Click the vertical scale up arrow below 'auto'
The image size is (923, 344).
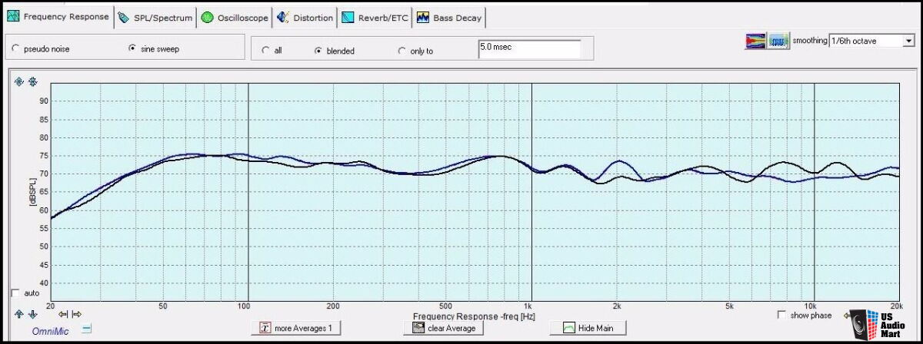[19, 313]
